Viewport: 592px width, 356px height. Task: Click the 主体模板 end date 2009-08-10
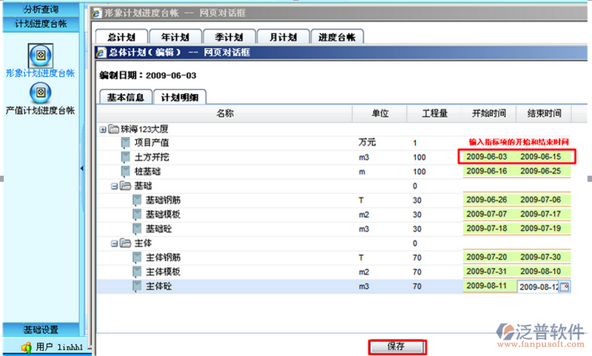click(x=541, y=272)
